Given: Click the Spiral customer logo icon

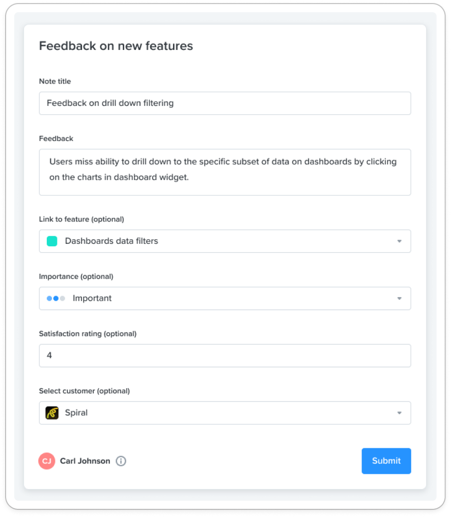Looking at the screenshot, I should pyautogui.click(x=52, y=413).
